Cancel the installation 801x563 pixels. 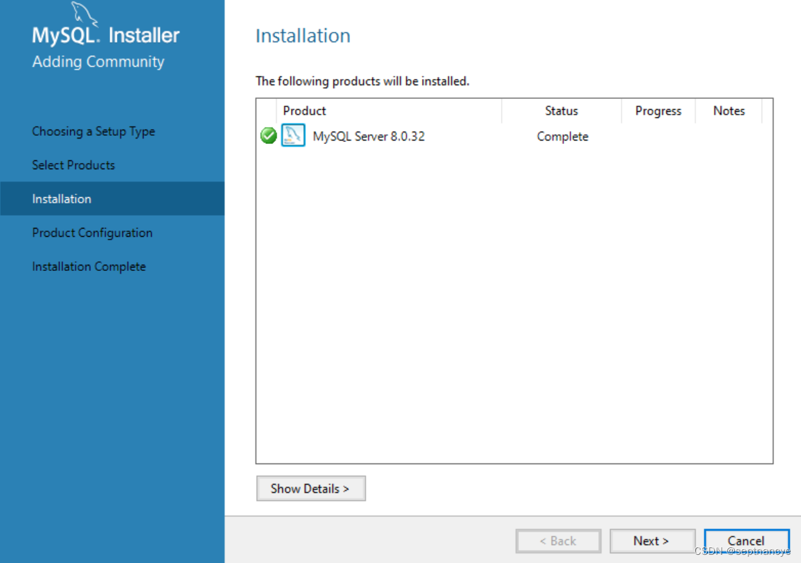click(746, 540)
